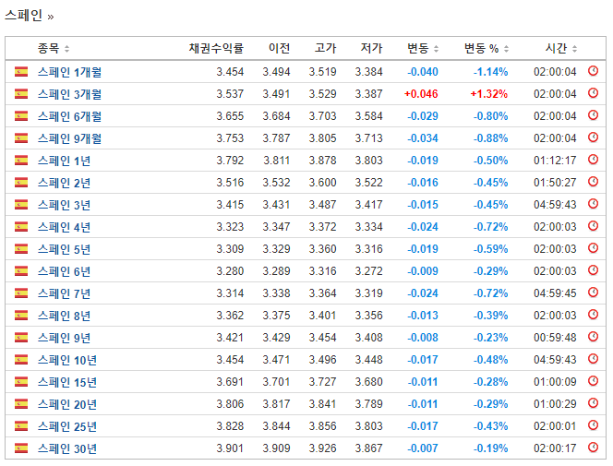The image size is (613, 466).
Task: Select time 00:59:48 in 스페인 9년 row
Action: coord(555,338)
